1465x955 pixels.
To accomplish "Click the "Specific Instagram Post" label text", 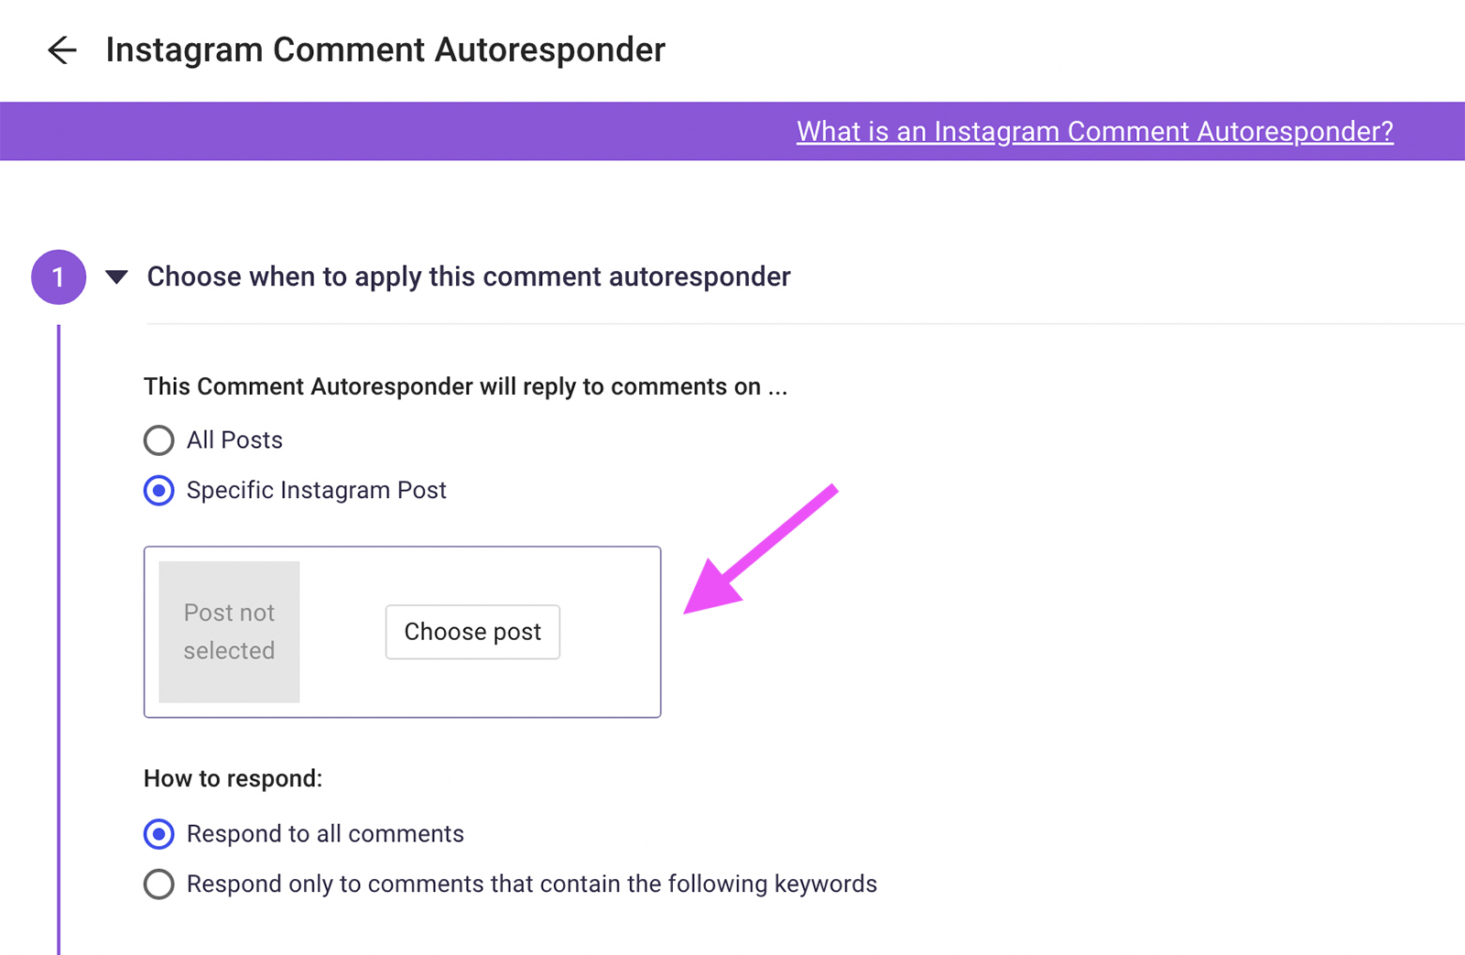I will tap(316, 491).
